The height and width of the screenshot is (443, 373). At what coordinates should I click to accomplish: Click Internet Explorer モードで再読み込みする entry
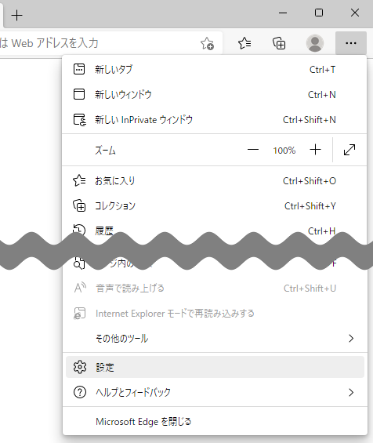(215, 314)
